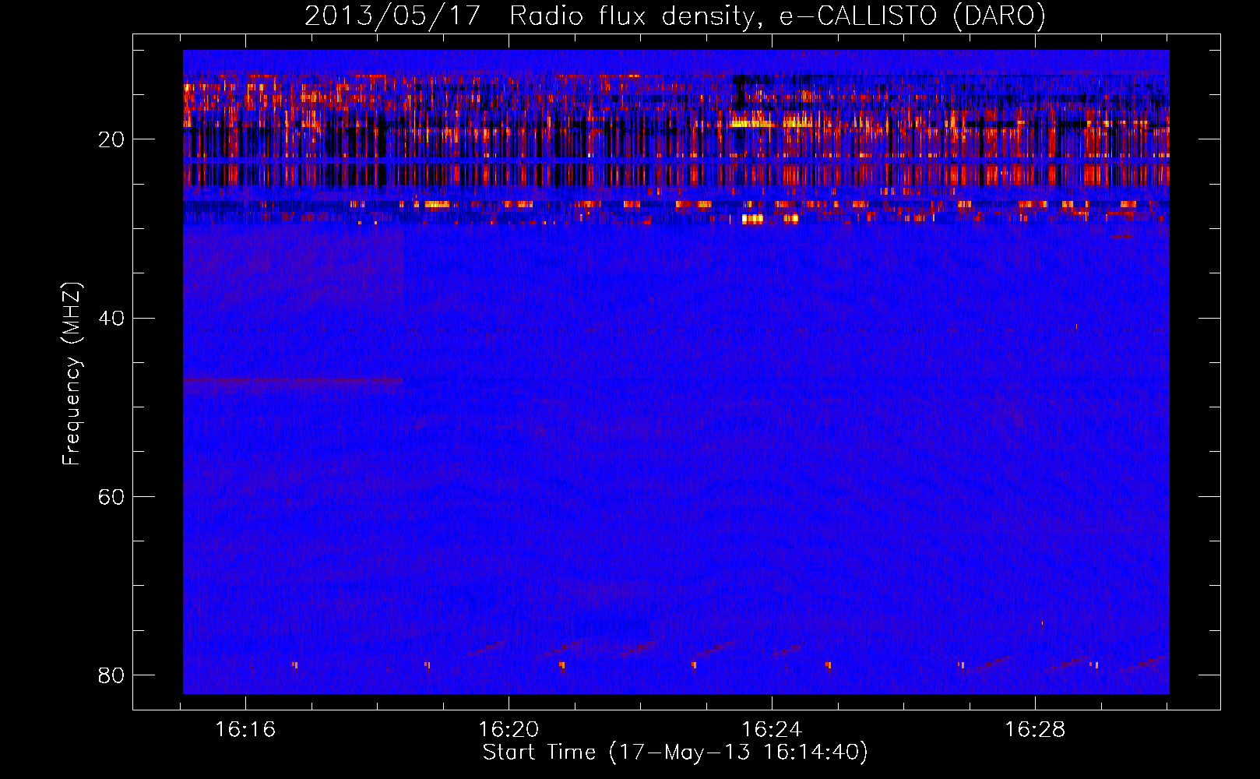Click the 40 MHz frequency tick label
This screenshot has width=1260, height=779.
click(x=111, y=318)
